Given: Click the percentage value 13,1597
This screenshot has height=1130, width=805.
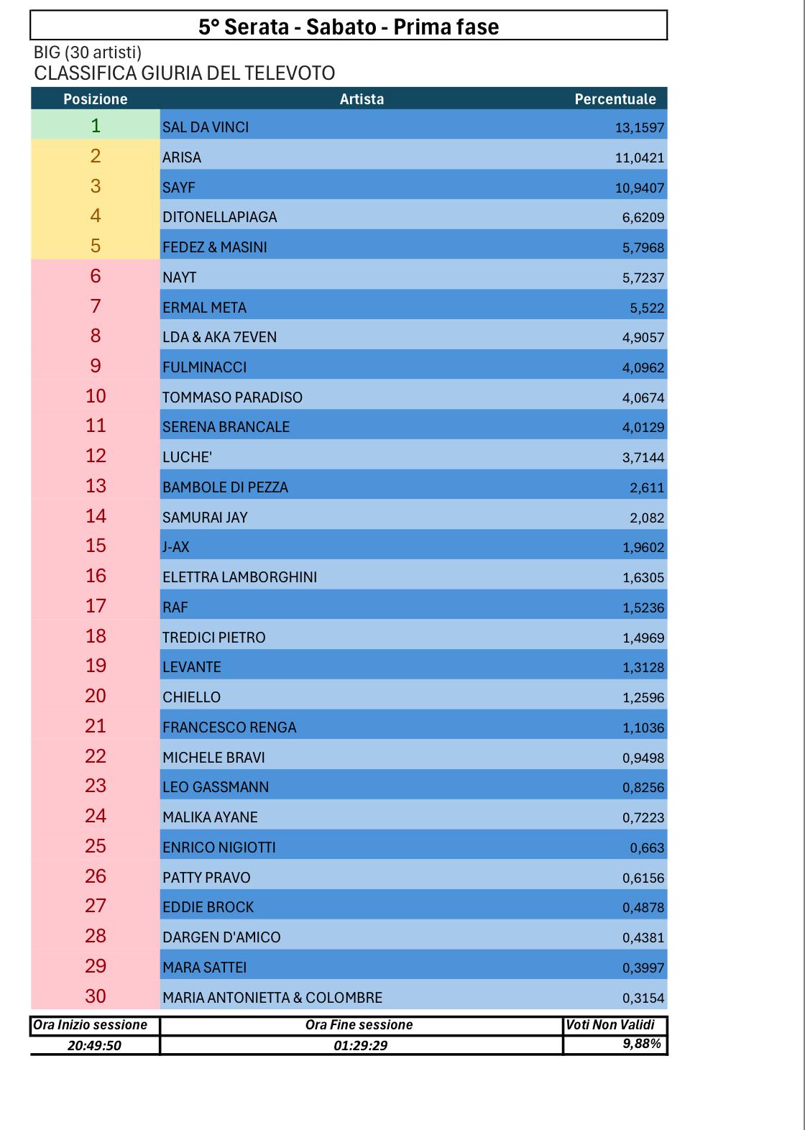Looking at the screenshot, I should 640,128.
